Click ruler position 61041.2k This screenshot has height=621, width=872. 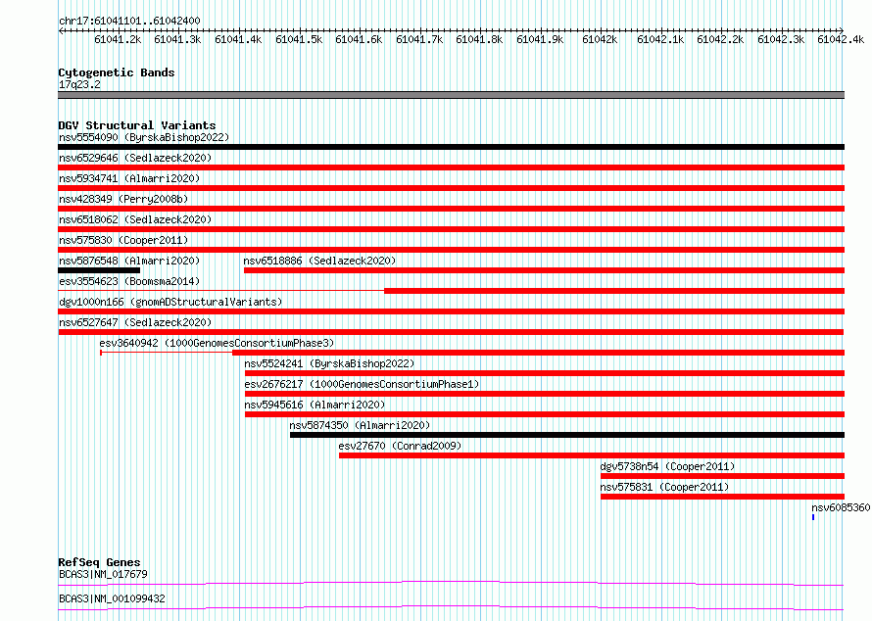point(118,39)
